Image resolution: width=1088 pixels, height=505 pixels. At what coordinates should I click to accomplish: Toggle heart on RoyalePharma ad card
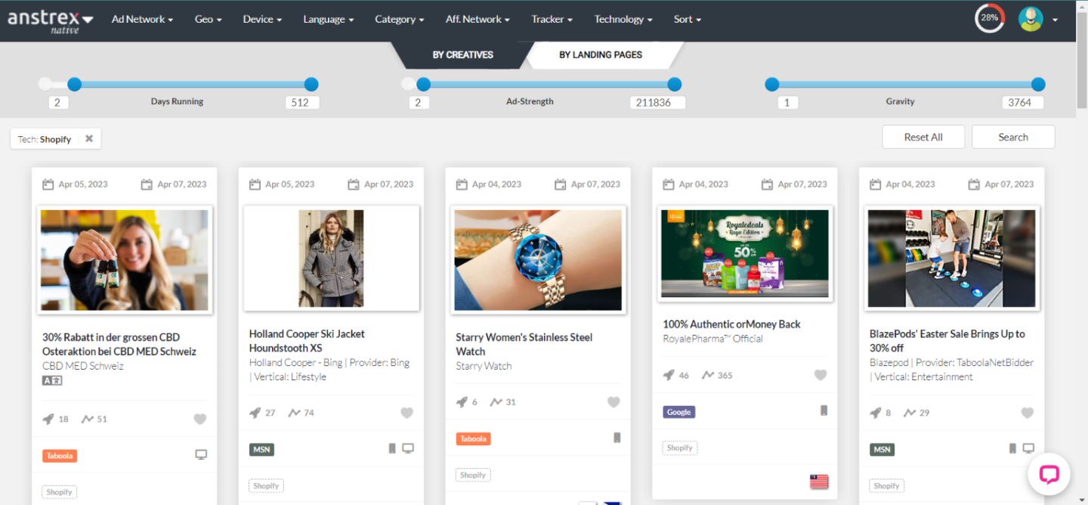(821, 375)
